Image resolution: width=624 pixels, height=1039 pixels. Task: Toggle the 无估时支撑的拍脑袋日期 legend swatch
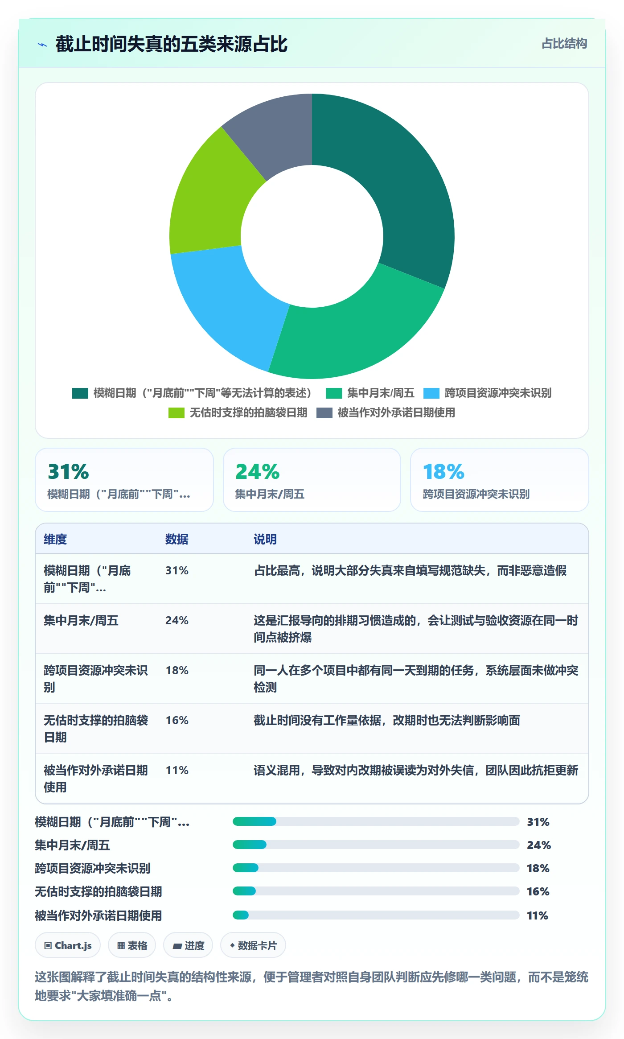pyautogui.click(x=177, y=413)
